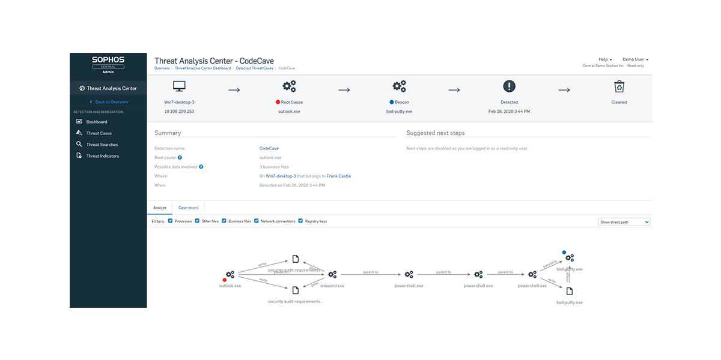The image size is (721, 360).
Task: Open Threat Cases in the sidebar
Action: click(x=99, y=133)
